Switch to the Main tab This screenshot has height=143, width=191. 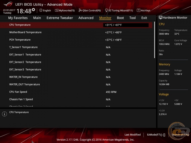tap(37, 18)
